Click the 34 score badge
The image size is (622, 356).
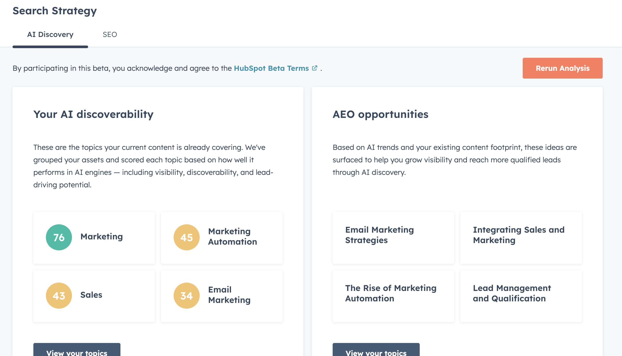tap(187, 296)
